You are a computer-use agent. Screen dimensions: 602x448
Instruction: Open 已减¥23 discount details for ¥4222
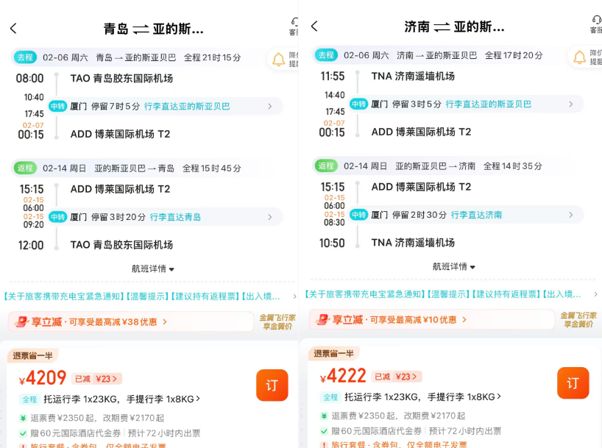click(x=397, y=377)
